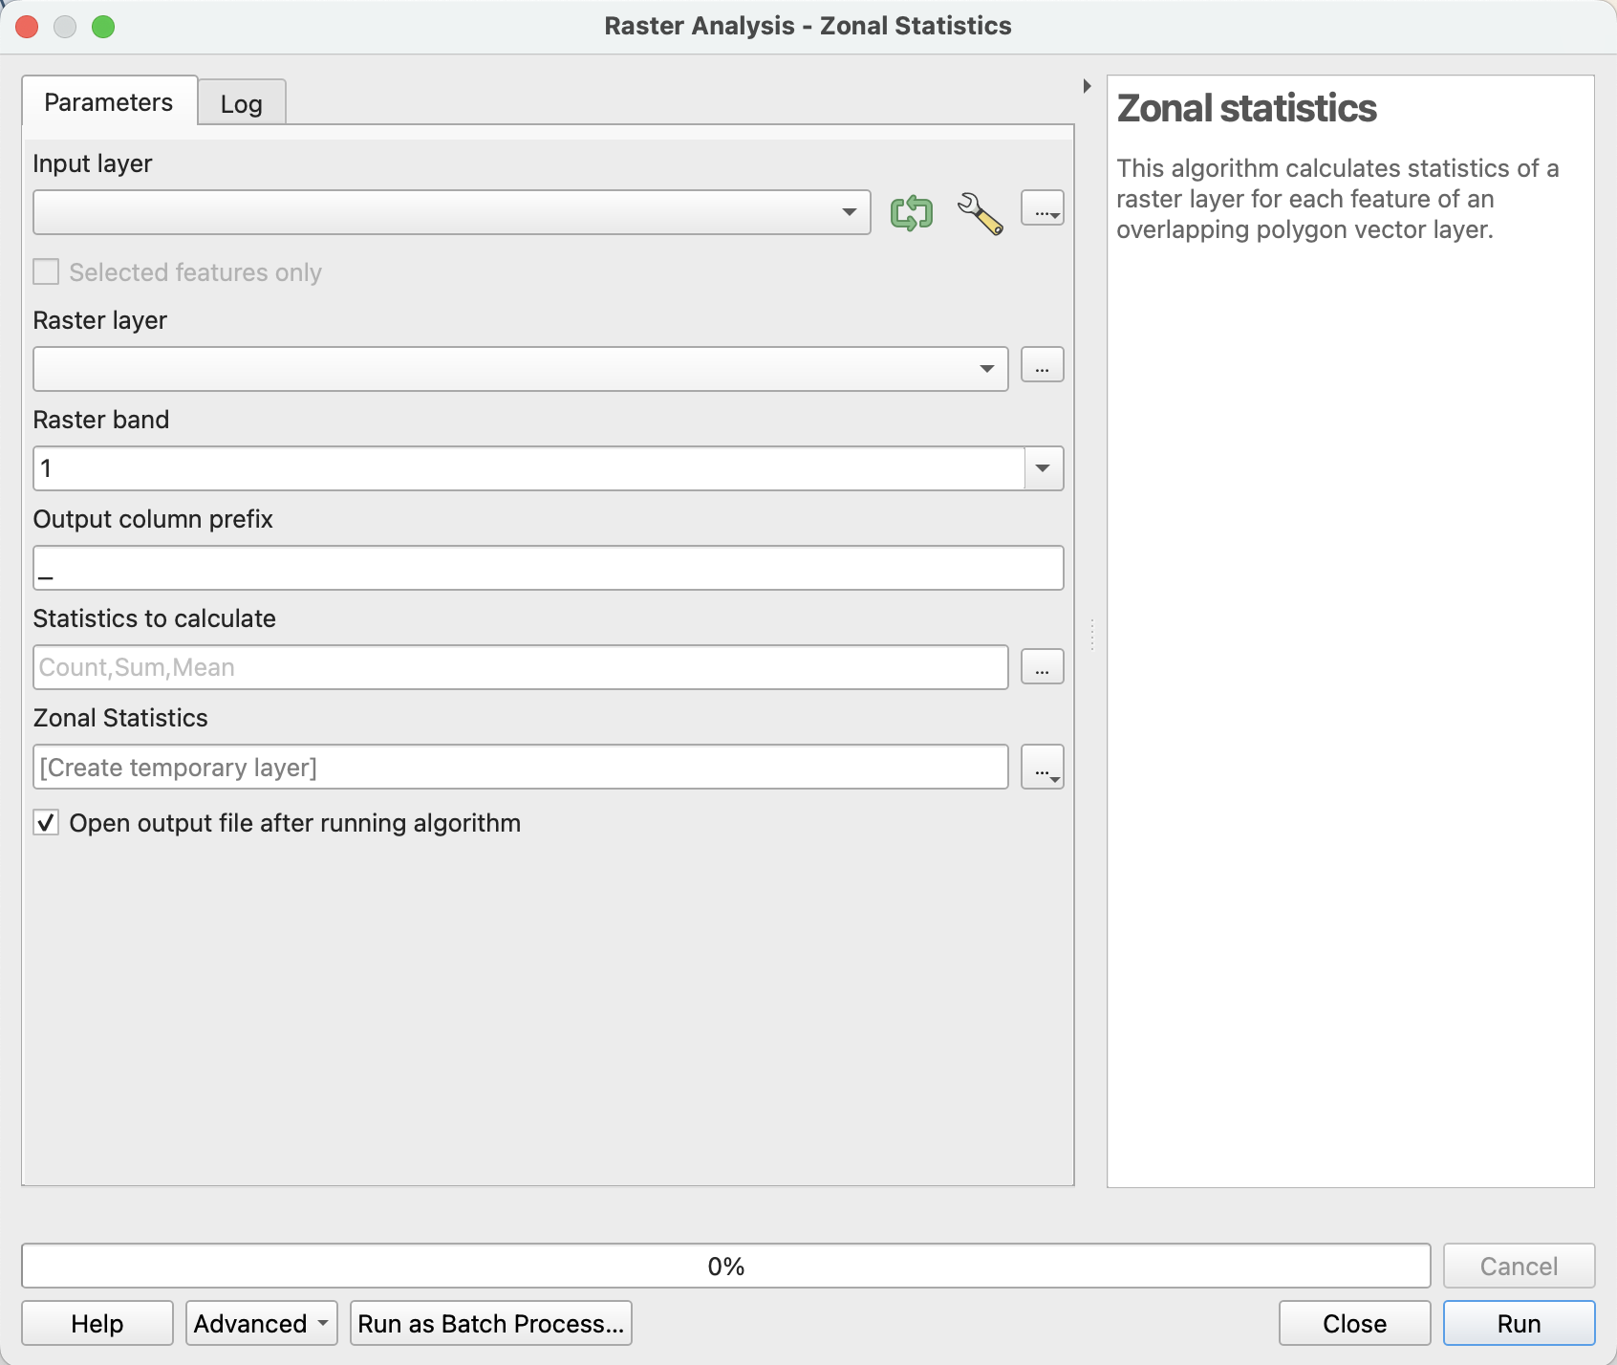This screenshot has height=1365, width=1617.
Task: Uncheck Open output file after running algorithm
Action: click(46, 823)
